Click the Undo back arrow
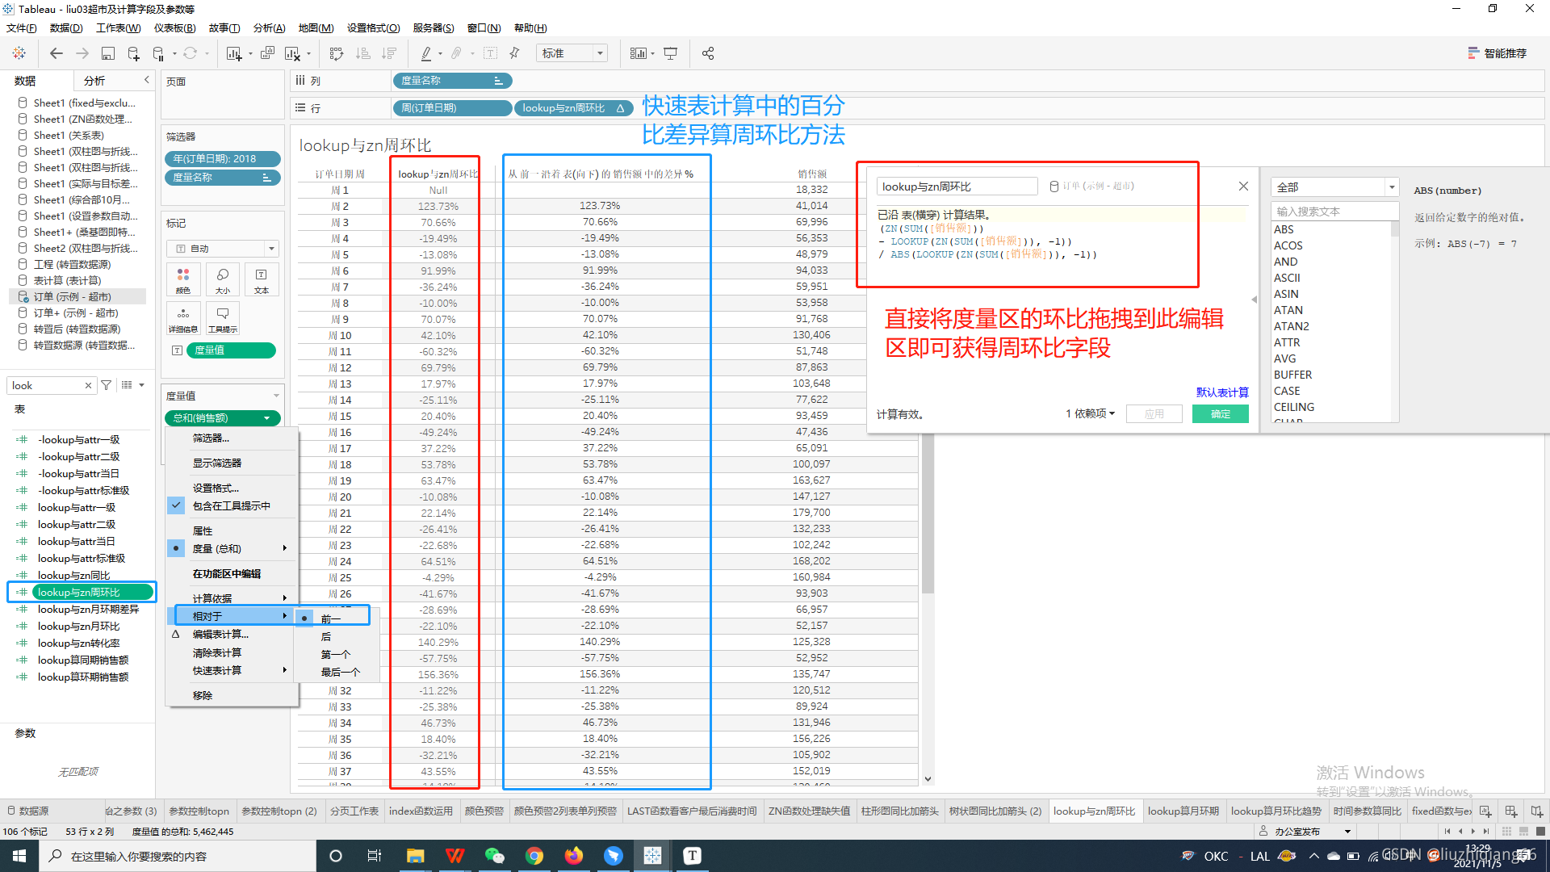The height and width of the screenshot is (872, 1550). tap(57, 53)
